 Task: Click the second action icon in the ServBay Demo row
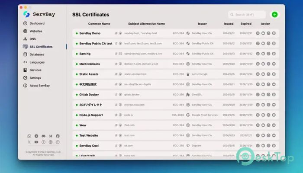point(263,33)
